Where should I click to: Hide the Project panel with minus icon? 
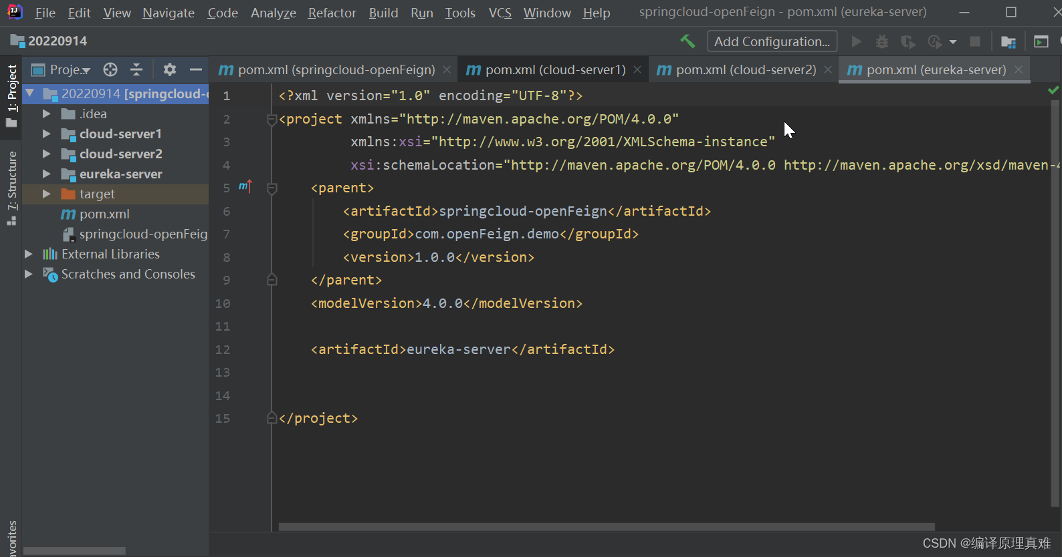196,69
